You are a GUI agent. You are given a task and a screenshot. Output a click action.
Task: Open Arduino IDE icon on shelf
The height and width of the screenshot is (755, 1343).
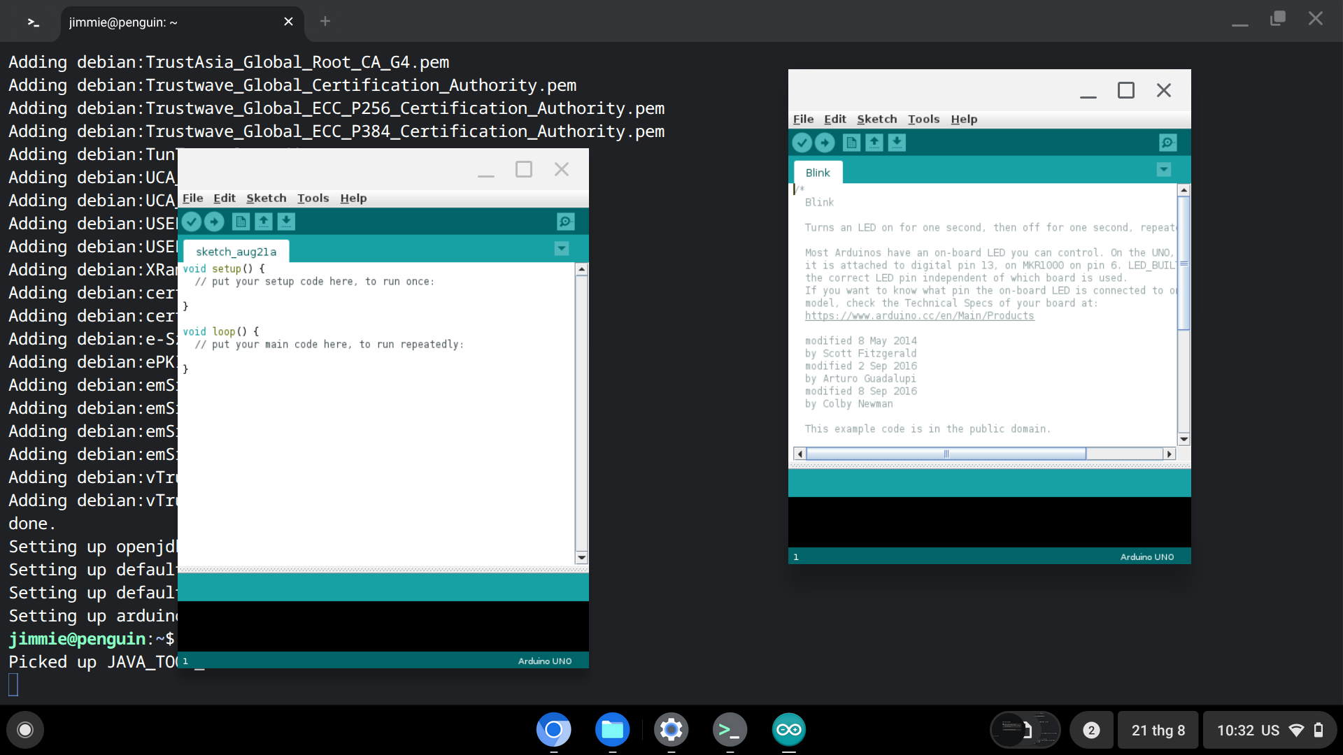point(788,730)
